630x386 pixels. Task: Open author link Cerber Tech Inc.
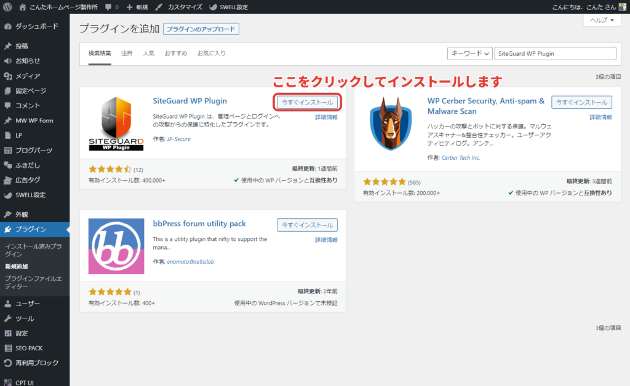pyautogui.click(x=461, y=158)
